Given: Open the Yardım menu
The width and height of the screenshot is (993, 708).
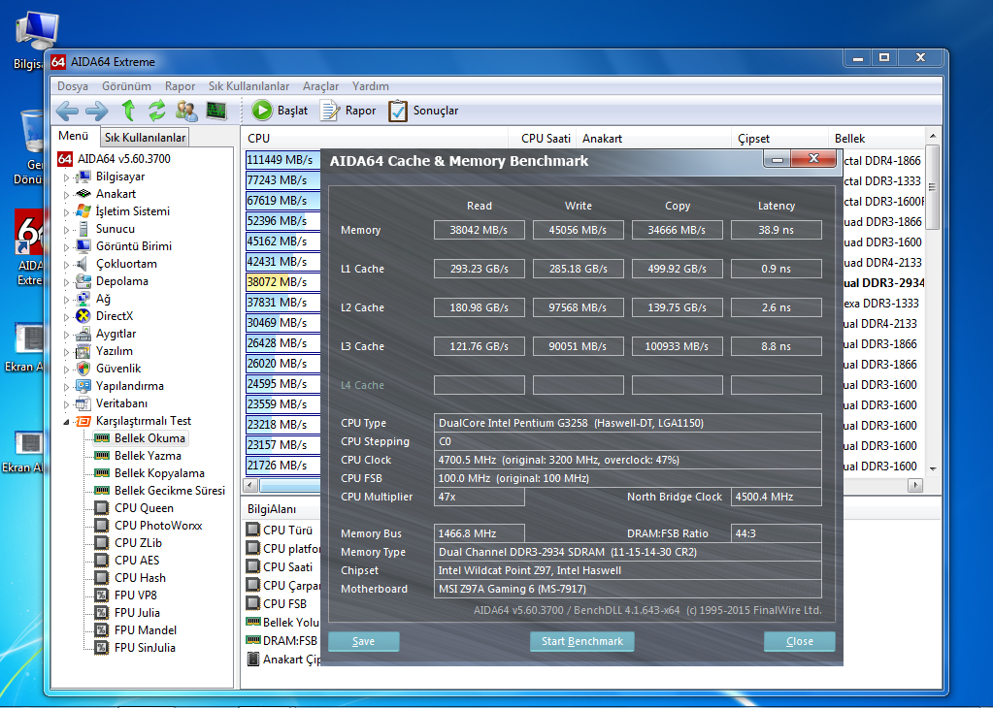Looking at the screenshot, I should (x=371, y=86).
